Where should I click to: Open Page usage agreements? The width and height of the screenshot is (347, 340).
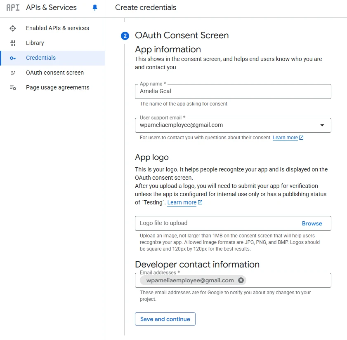(53, 87)
